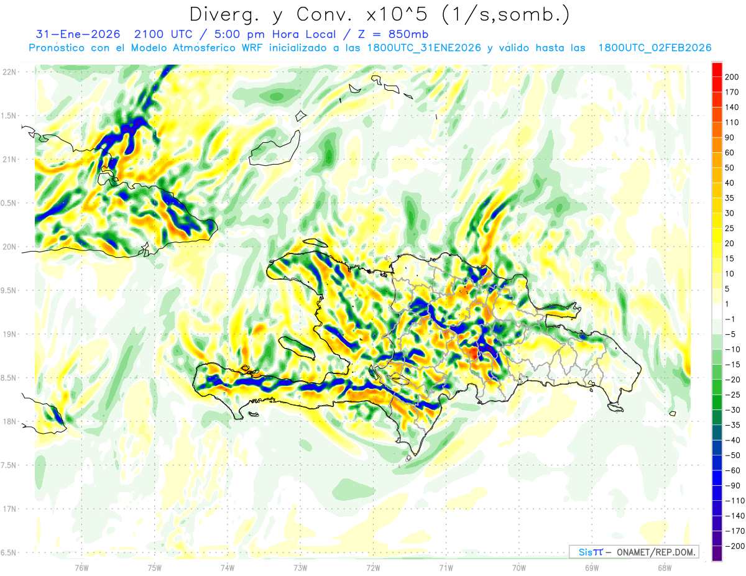Click the "30" color scale label
Screen dimensions: 746x576
pos(730,213)
